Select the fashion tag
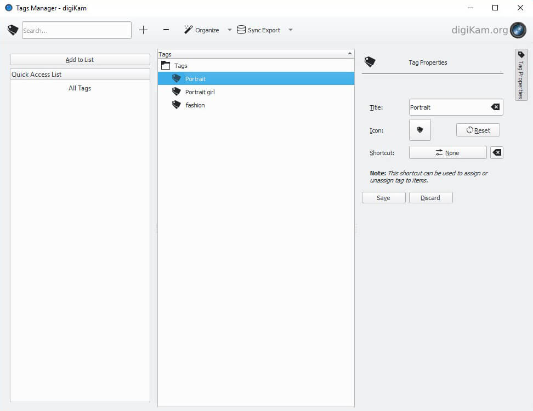This screenshot has width=533, height=411. coord(195,105)
